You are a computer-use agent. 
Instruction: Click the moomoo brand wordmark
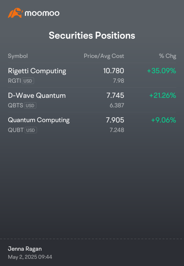tap(42, 13)
